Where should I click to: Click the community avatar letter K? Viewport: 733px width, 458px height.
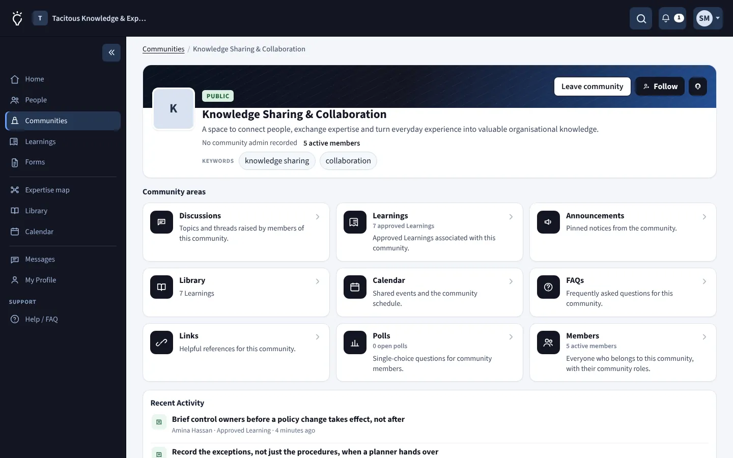tap(174, 108)
